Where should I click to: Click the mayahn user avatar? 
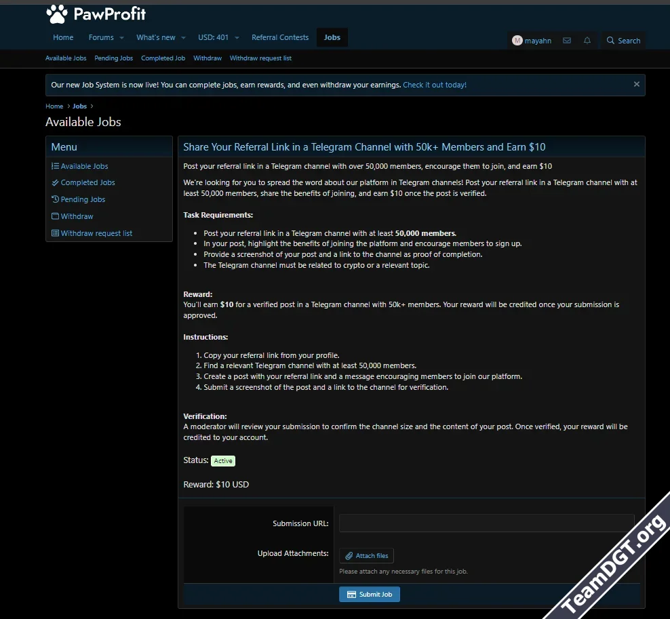(517, 41)
